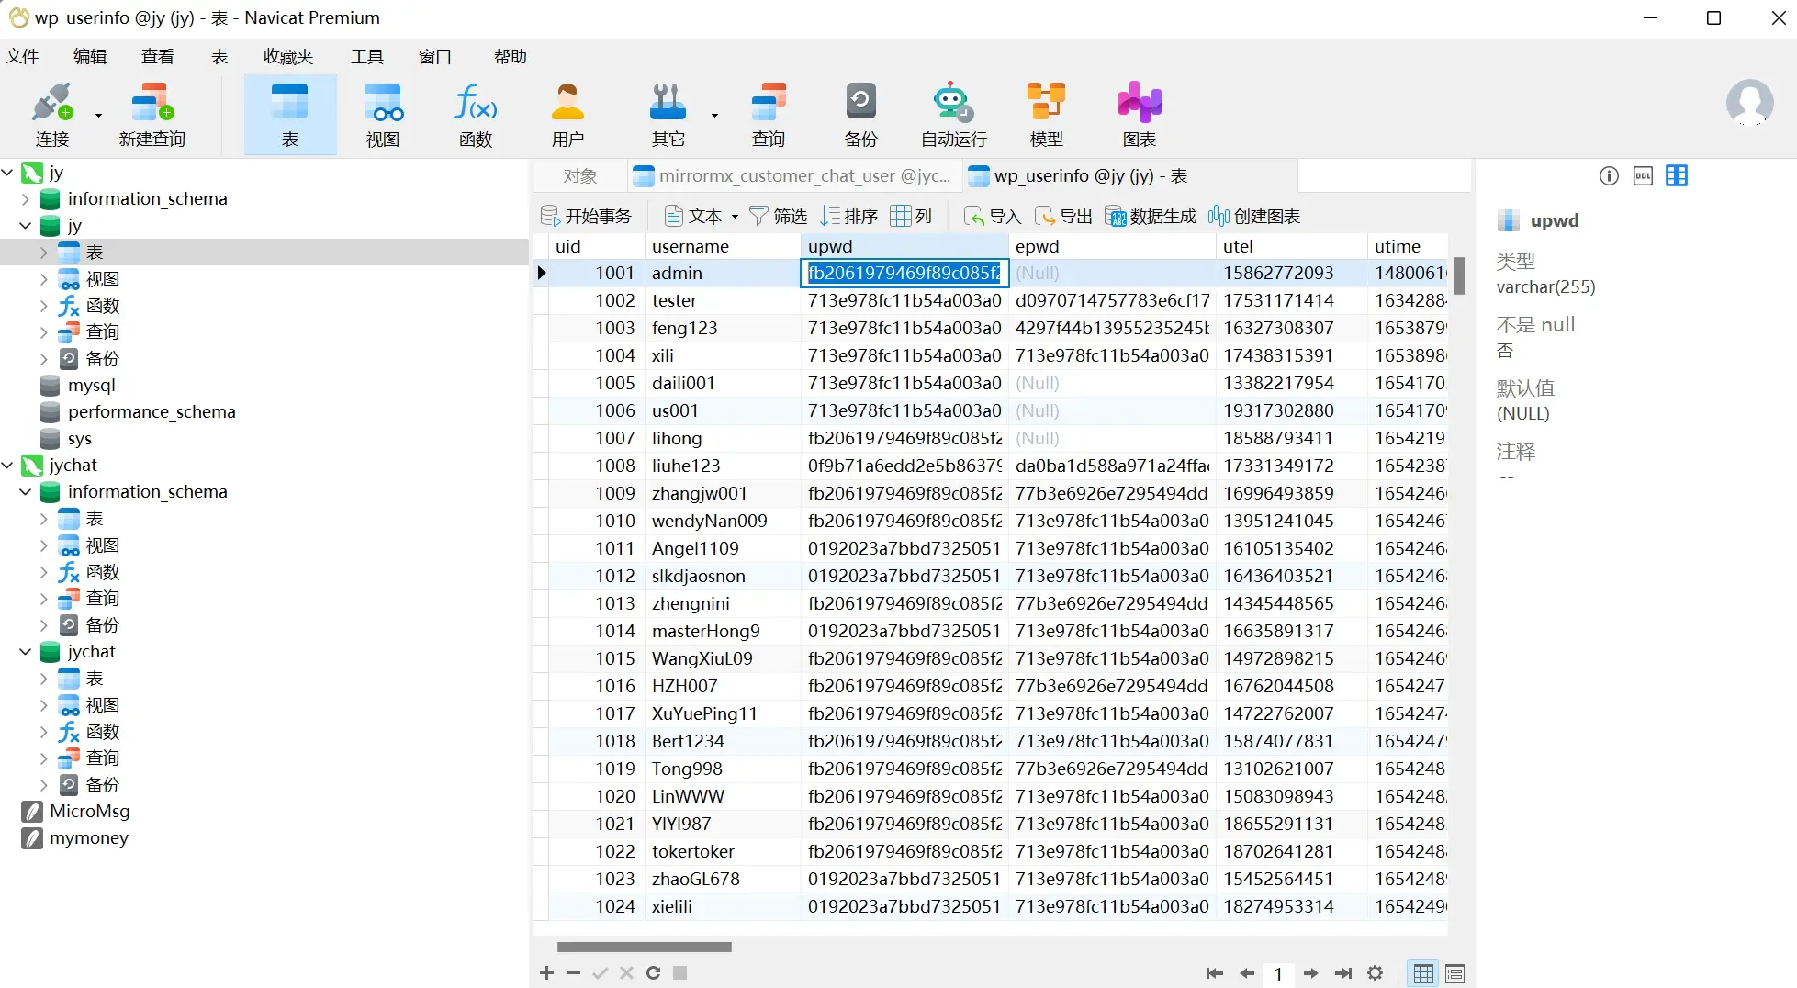Open the Automation (自动运行) tool

pyautogui.click(x=953, y=116)
